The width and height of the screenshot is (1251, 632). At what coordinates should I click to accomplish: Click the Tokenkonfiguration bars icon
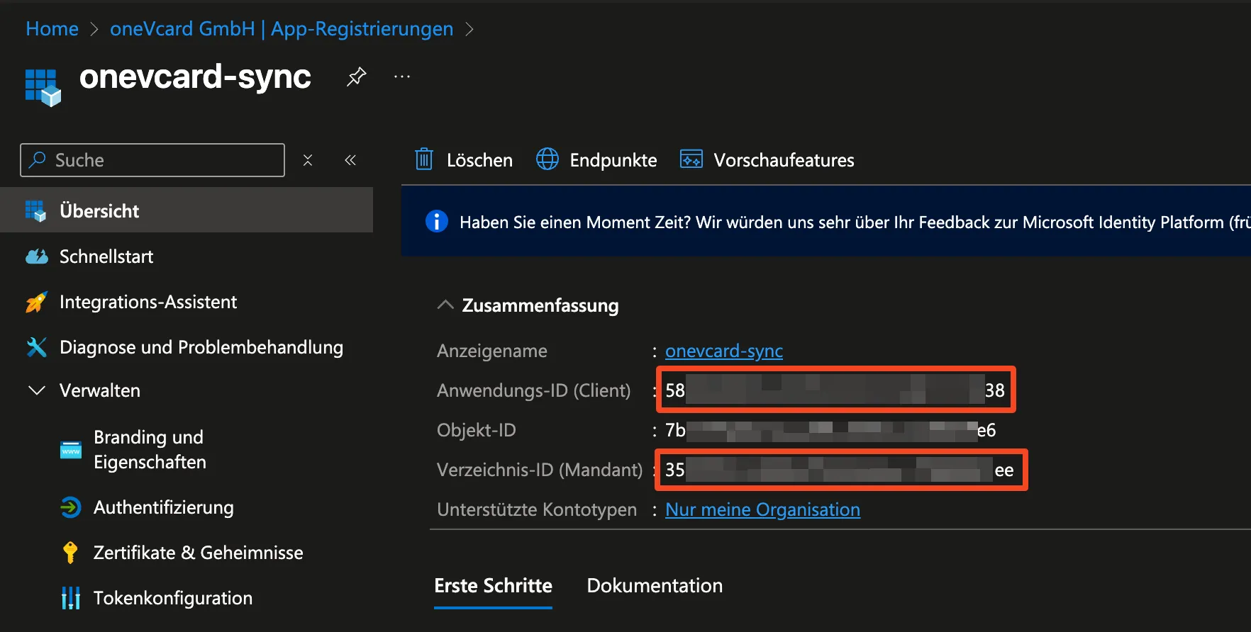coord(71,598)
